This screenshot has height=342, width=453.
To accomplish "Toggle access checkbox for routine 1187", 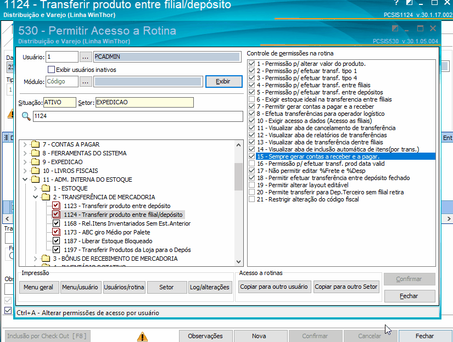I will (56, 241).
